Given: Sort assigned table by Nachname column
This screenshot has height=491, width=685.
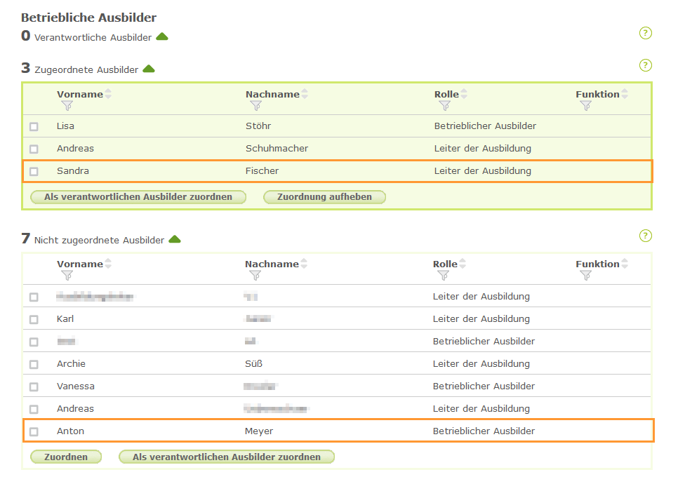Looking at the screenshot, I should click(305, 94).
